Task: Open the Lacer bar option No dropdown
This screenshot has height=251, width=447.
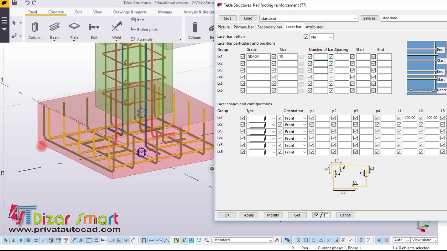Action: 321,37
